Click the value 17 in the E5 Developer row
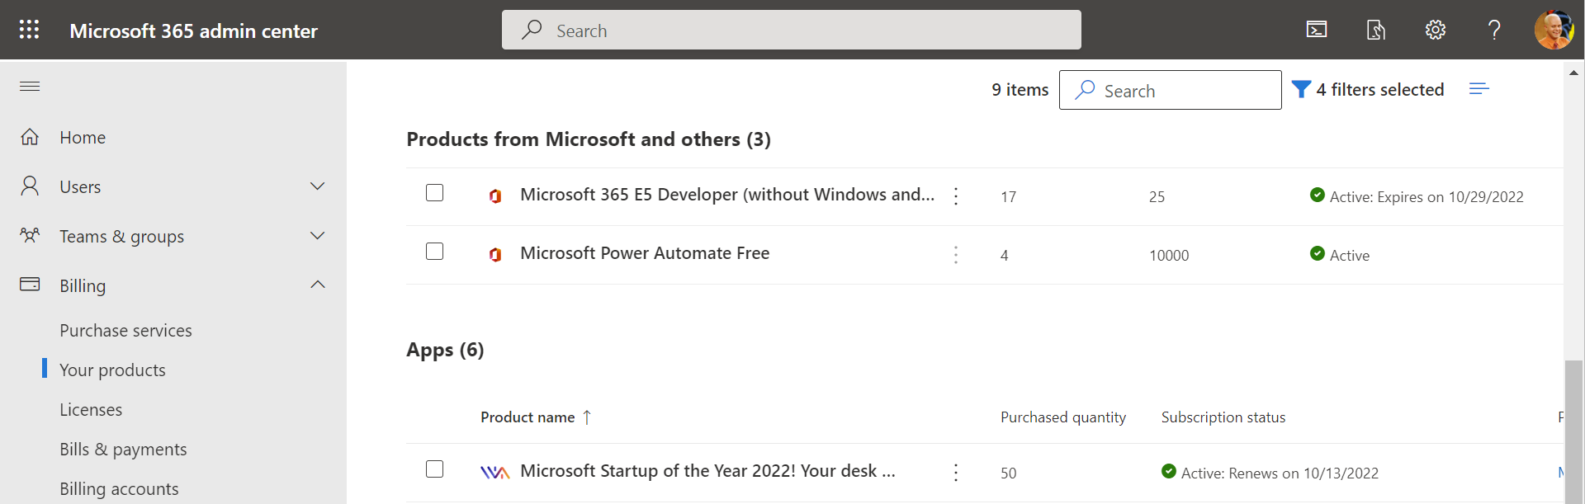Screen dimensions: 1585x504 1009,197
